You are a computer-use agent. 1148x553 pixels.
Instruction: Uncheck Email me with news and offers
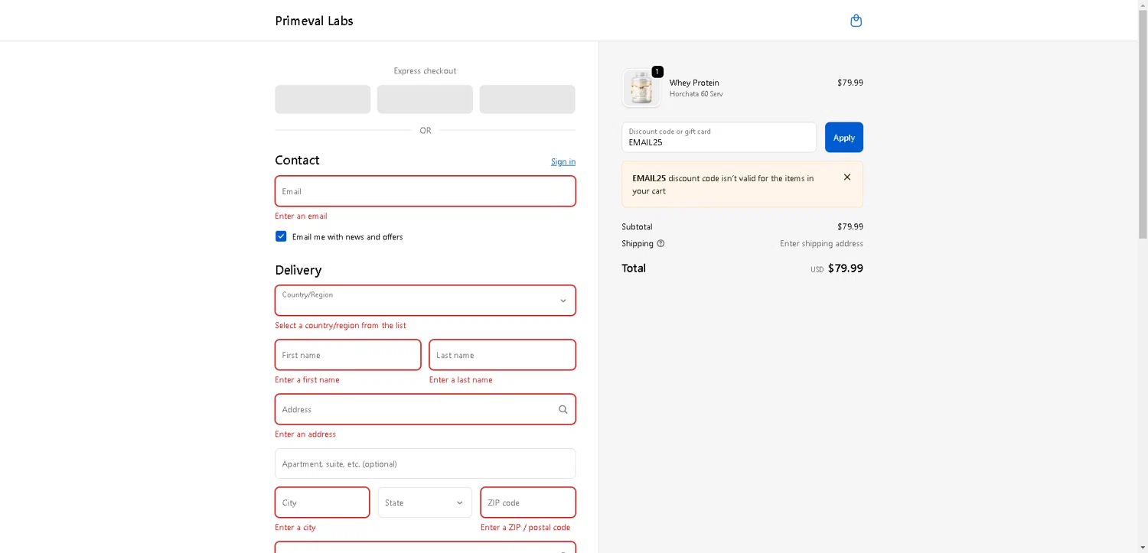pos(281,237)
